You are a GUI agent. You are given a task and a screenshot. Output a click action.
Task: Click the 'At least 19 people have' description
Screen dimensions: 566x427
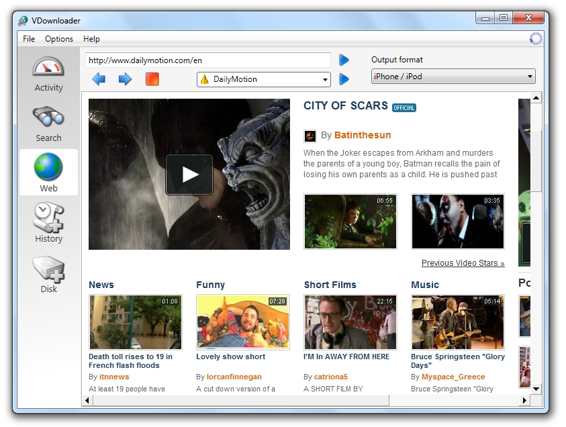point(127,389)
